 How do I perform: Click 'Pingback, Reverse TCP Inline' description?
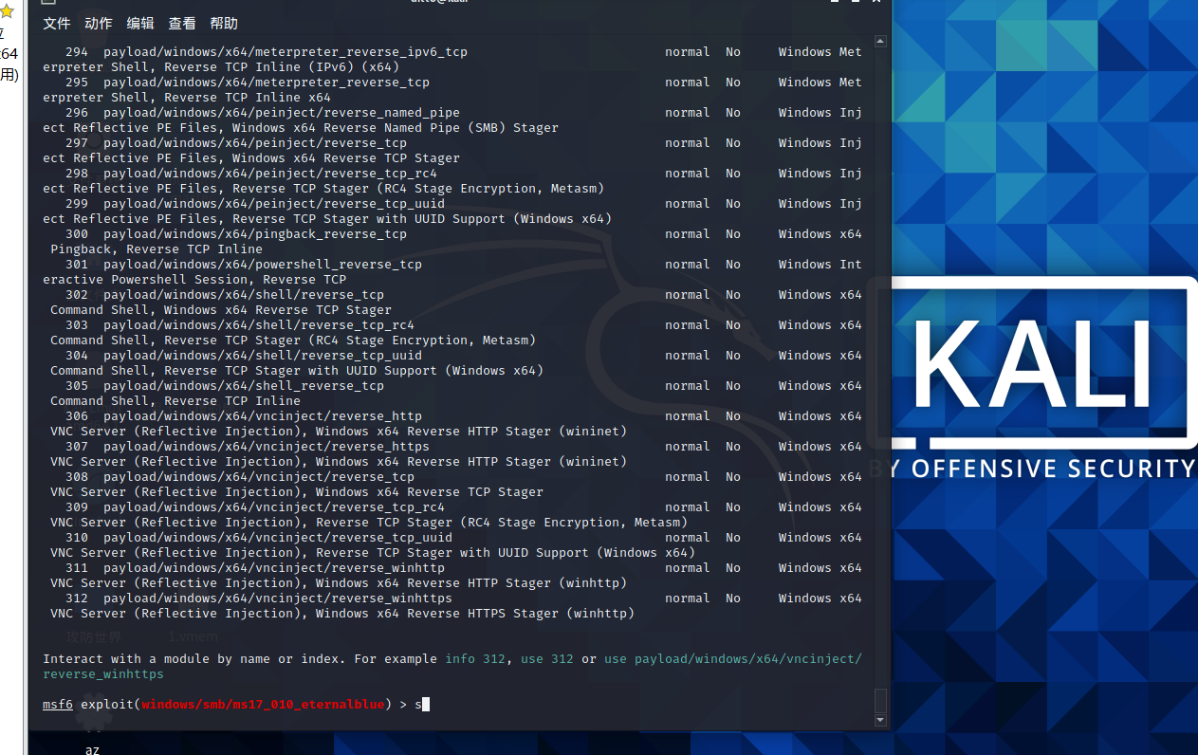[x=157, y=249]
